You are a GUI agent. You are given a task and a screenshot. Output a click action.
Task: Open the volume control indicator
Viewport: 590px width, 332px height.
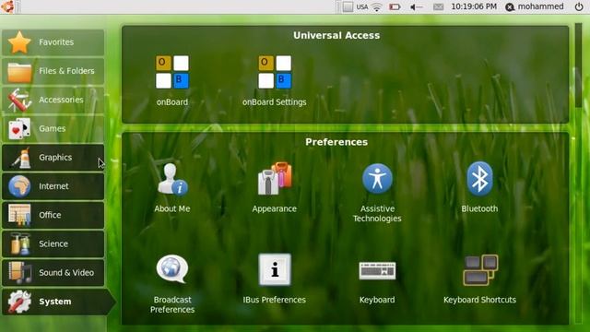(x=416, y=6)
